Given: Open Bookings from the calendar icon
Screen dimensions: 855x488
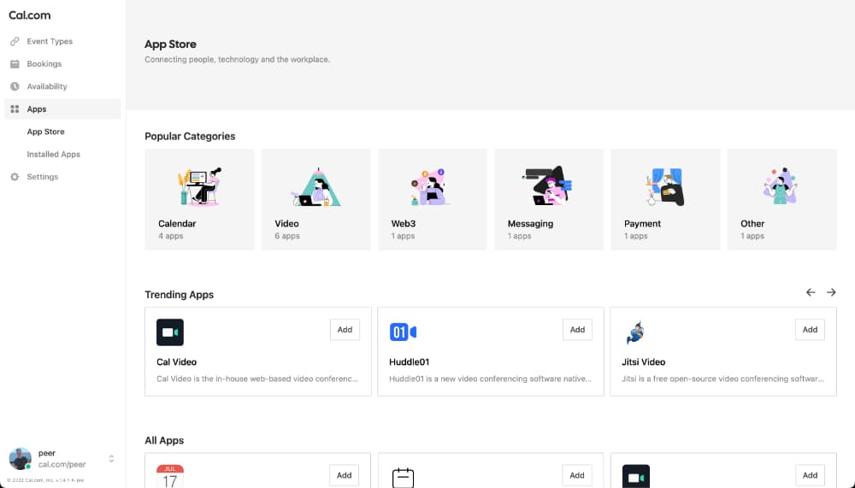Looking at the screenshot, I should point(15,64).
